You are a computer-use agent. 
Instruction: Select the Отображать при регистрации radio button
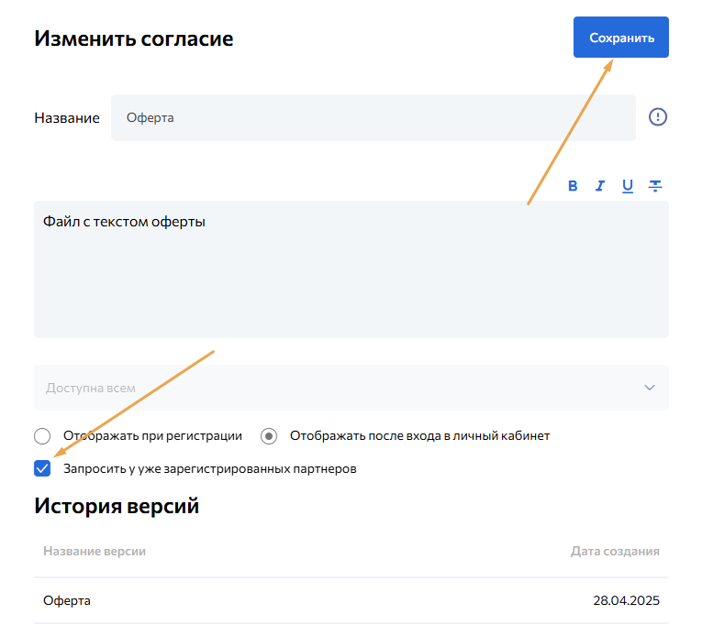coord(42,436)
